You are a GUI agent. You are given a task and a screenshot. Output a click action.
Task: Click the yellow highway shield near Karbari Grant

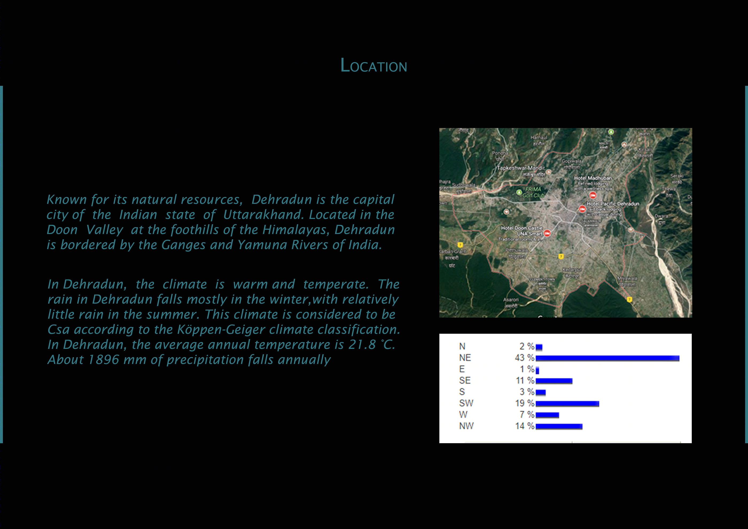click(460, 245)
